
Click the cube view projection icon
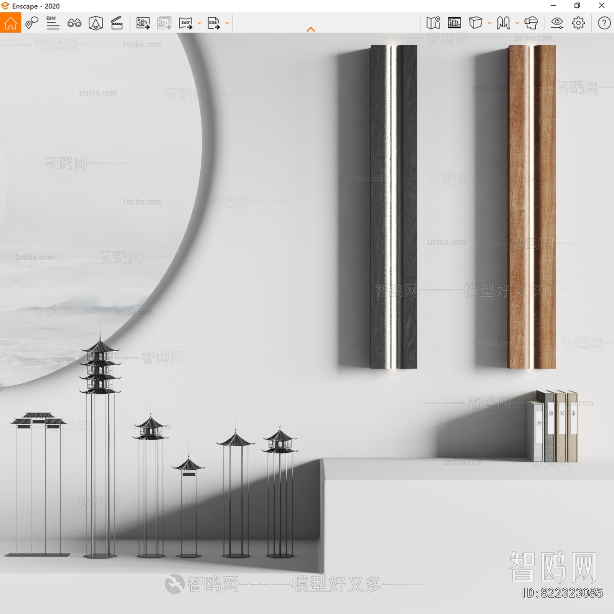pos(475,23)
